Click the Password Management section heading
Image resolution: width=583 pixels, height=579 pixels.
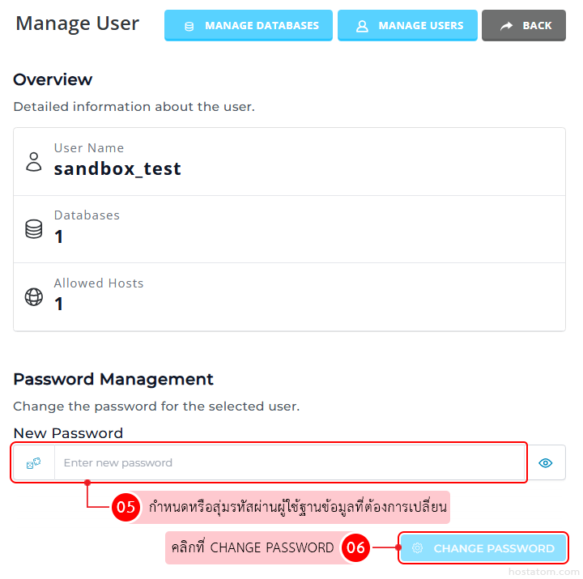[x=113, y=379]
